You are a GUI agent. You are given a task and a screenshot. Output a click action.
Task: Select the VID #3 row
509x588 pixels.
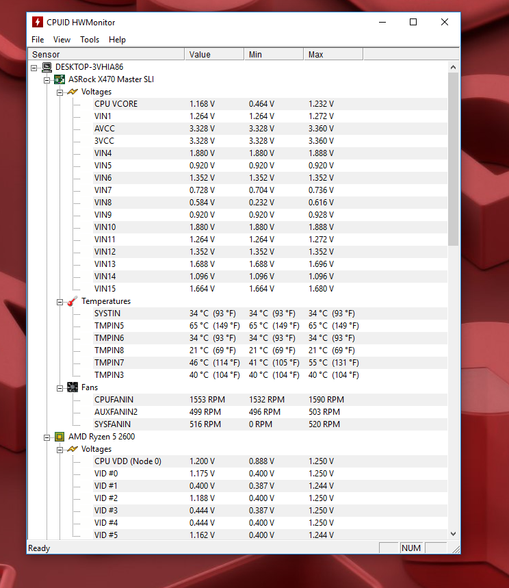point(270,511)
